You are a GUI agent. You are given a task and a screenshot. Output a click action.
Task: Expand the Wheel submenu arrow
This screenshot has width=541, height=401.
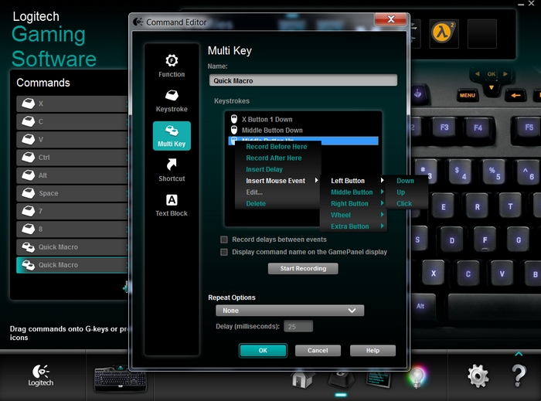382,215
